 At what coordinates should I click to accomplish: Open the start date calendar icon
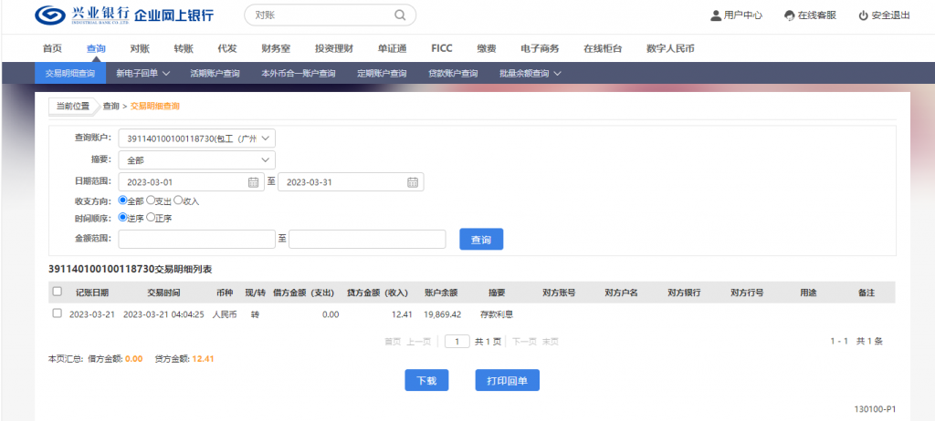pos(254,182)
